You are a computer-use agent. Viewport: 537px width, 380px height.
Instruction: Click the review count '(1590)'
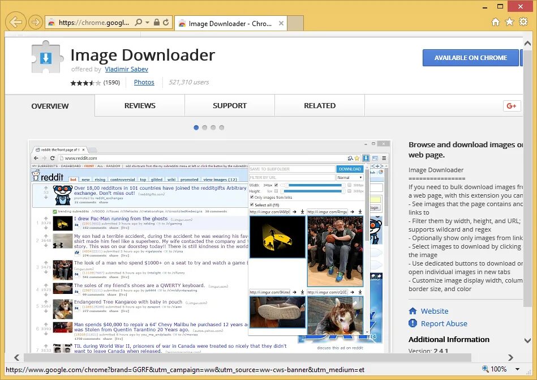click(111, 83)
